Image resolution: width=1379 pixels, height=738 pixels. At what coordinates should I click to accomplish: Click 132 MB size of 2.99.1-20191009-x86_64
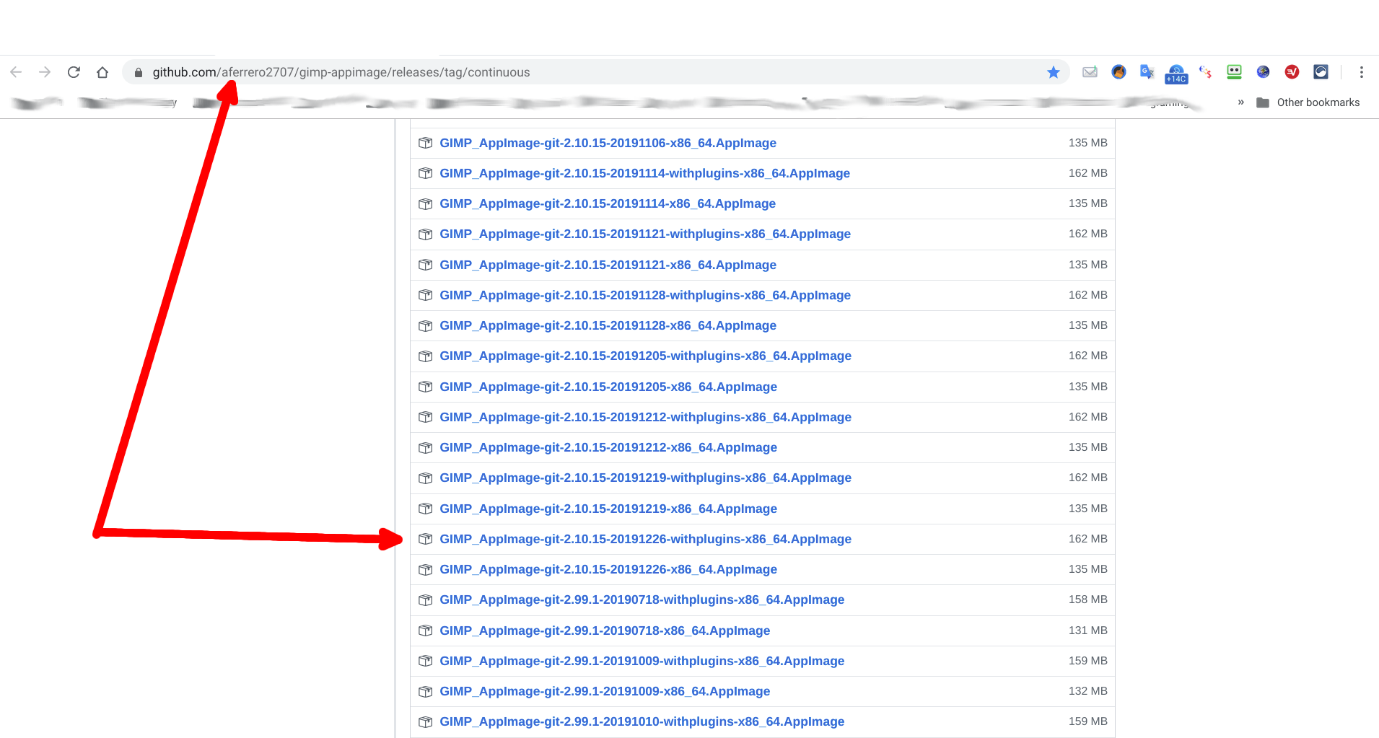pos(1087,691)
